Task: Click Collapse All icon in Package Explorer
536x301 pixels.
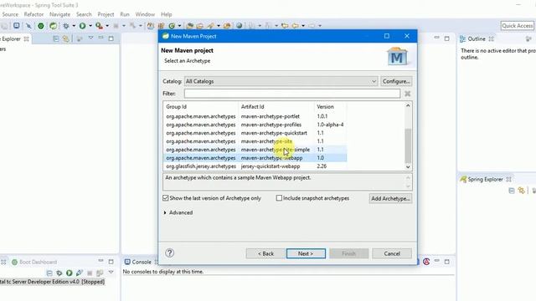Action: (x=56, y=39)
